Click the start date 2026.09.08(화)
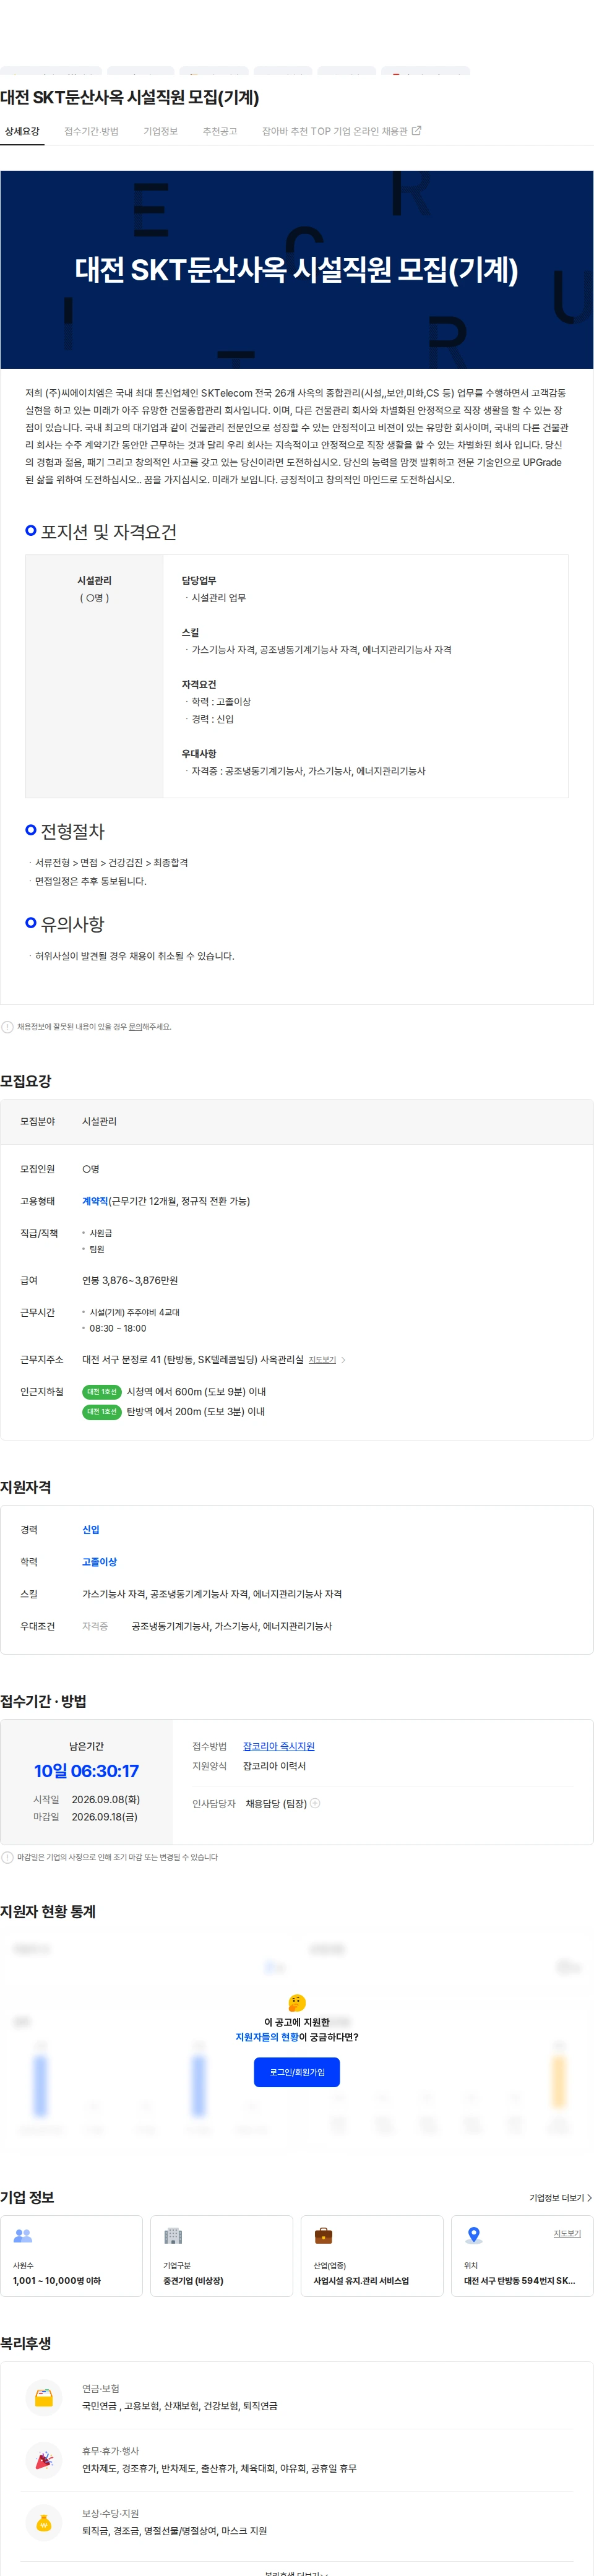 106,1799
